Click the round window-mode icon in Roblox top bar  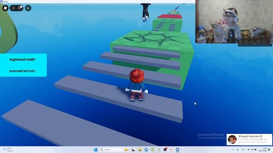point(28,8)
